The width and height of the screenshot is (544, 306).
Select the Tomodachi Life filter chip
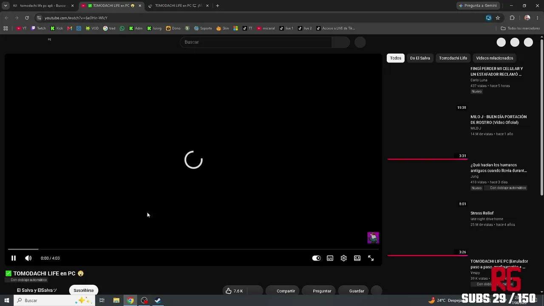pos(453,58)
